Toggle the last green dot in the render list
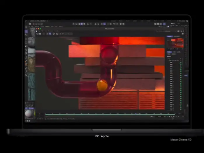The height and width of the screenshot is (153, 204). point(181,110)
